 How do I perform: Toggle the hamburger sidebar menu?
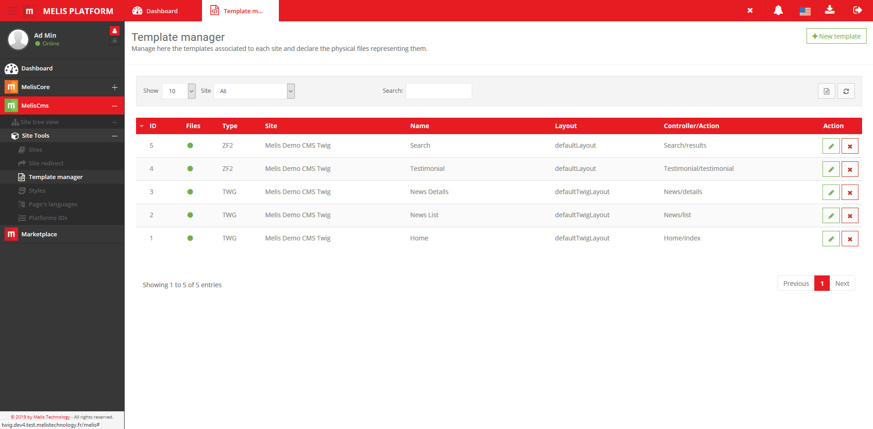tap(12, 11)
